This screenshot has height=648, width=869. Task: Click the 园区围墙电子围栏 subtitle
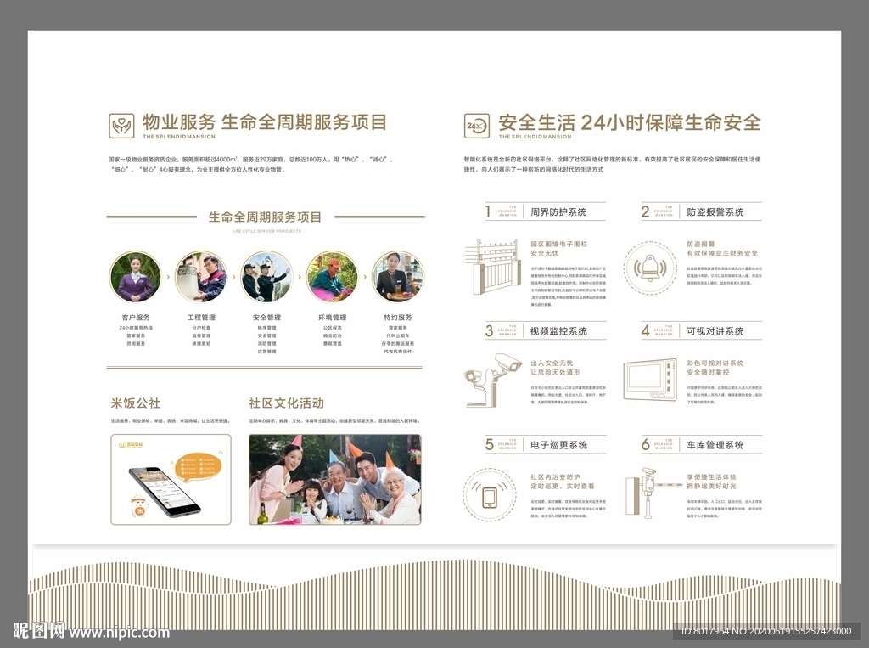(x=558, y=244)
